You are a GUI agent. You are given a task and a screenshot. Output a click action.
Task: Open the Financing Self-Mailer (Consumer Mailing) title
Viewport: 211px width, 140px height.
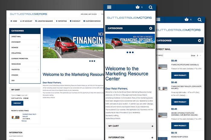point(186,87)
